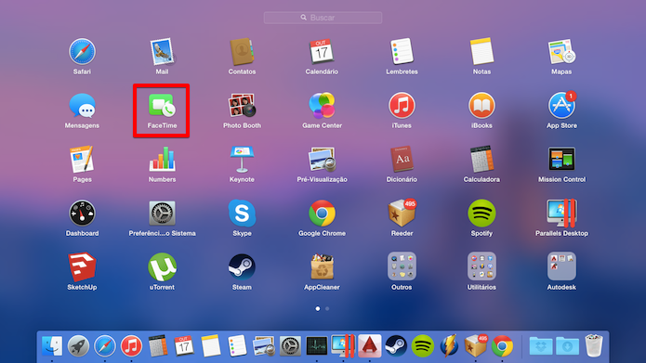Launch Mail from Launchpad
This screenshot has height=363, width=646.
pos(162,52)
